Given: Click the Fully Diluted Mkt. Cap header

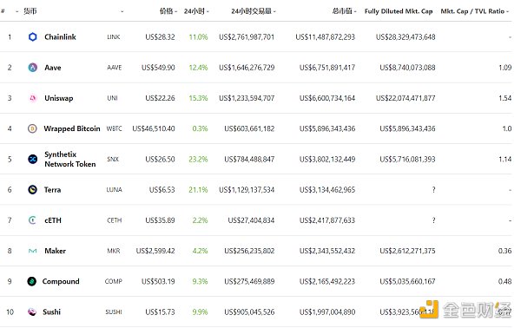Looking at the screenshot, I should [399, 11].
